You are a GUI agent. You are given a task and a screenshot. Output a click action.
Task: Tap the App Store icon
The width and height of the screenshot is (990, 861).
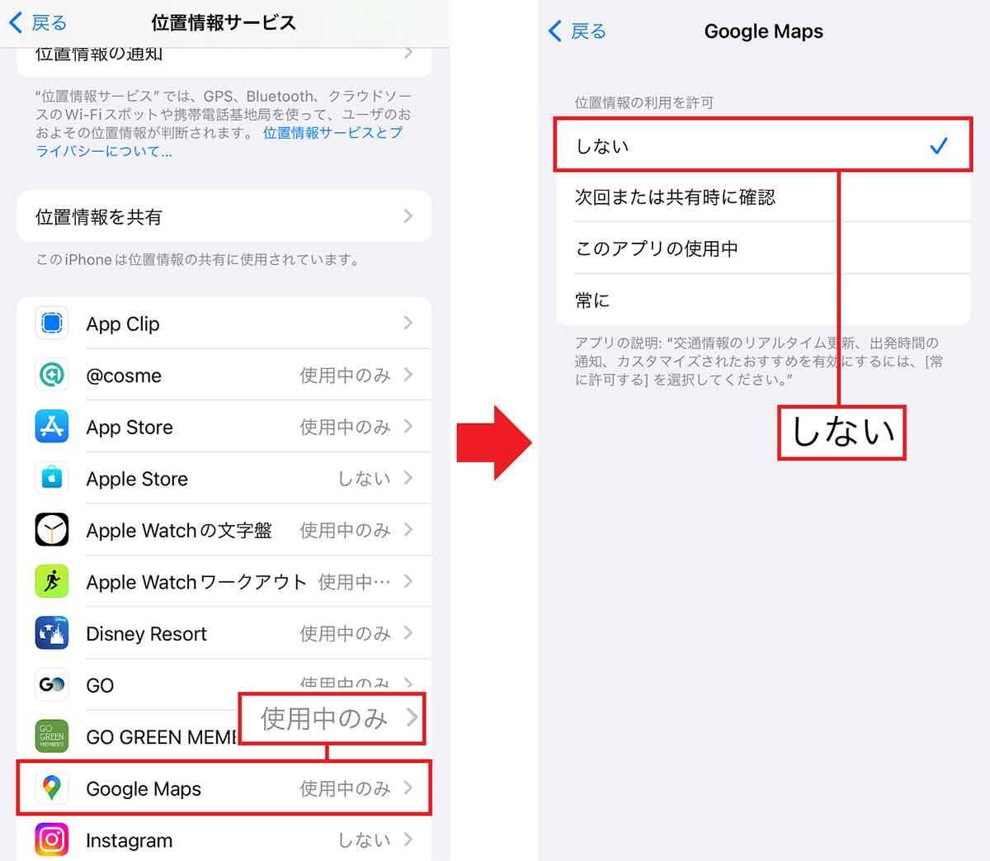(52, 427)
